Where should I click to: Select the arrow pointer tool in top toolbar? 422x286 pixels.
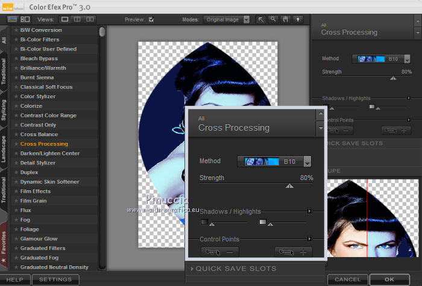tap(261, 19)
